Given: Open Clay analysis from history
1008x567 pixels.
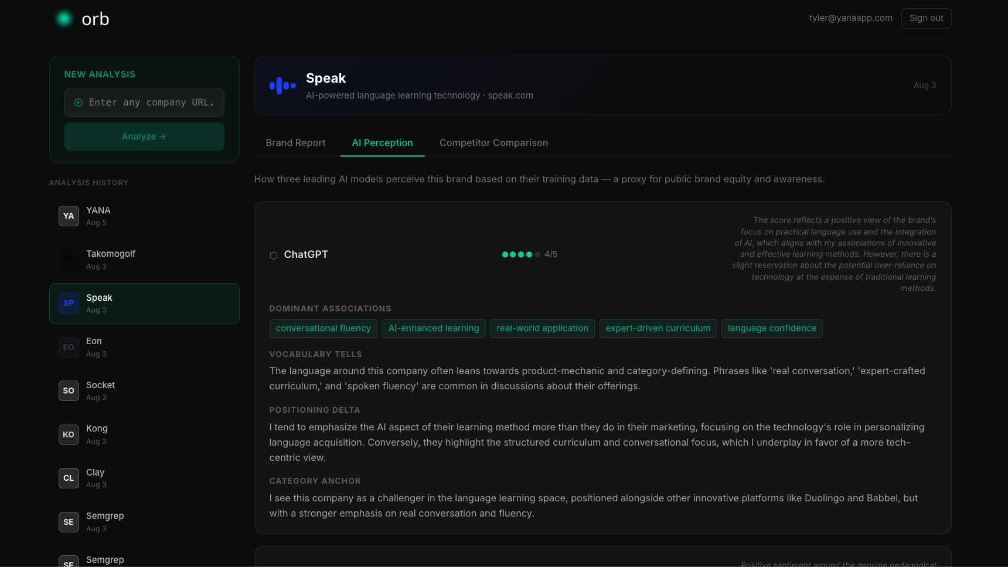Looking at the screenshot, I should point(144,478).
